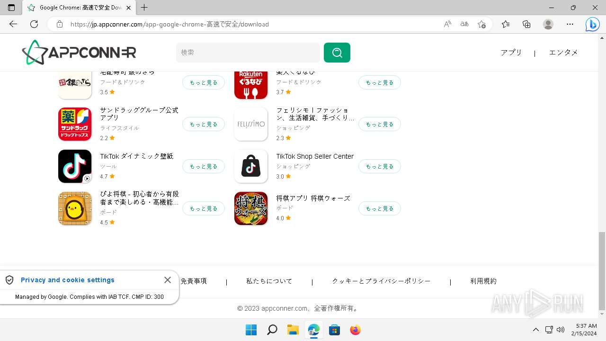Click the green search magnifier button
Image resolution: width=606 pixels, height=341 pixels.
[337, 53]
